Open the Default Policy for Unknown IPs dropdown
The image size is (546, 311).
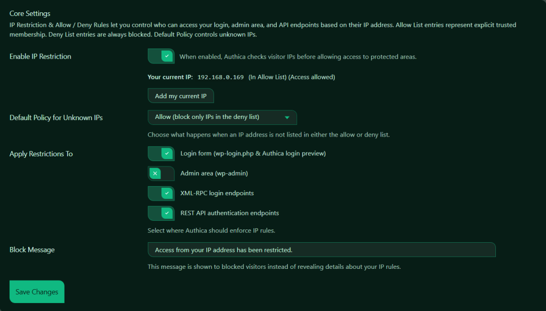(x=222, y=117)
